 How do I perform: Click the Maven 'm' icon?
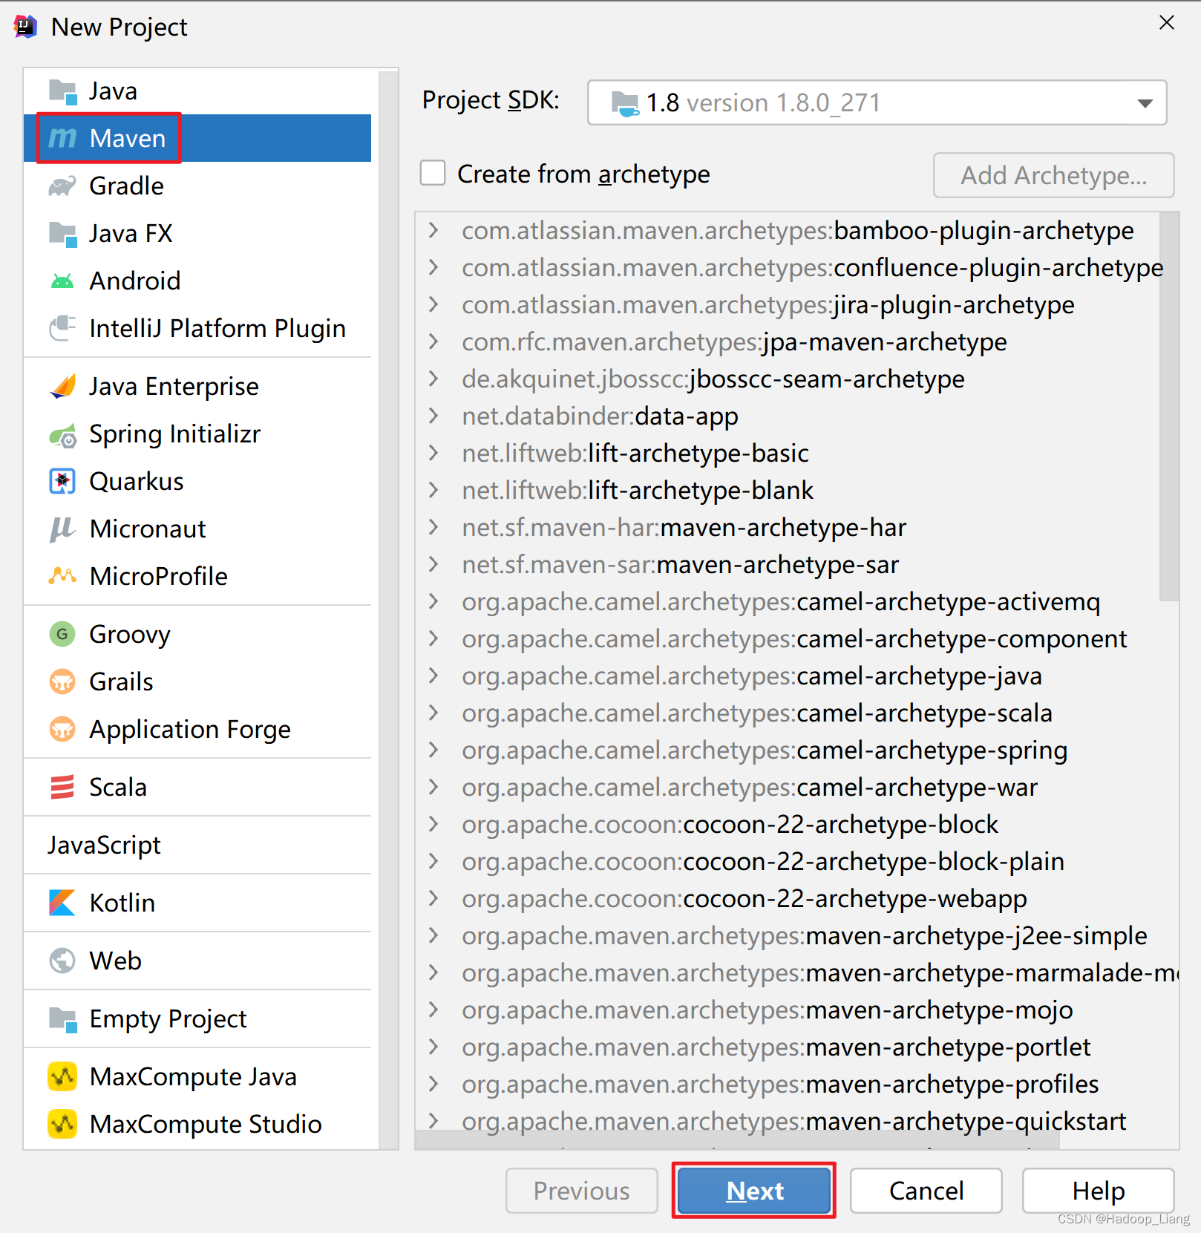[x=62, y=138]
